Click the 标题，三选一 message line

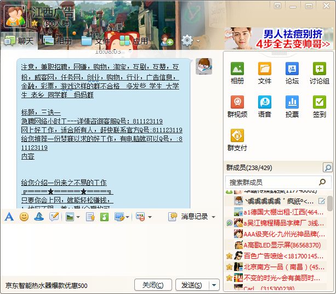coord(41,112)
